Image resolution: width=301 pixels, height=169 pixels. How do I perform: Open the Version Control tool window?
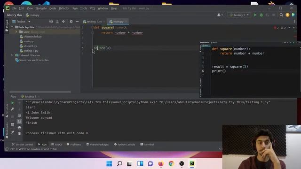point(23,145)
